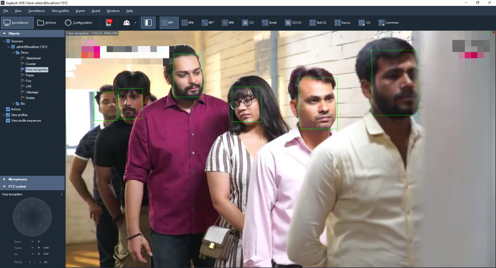Click the Zoom plus button in PTZ control
496x268 pixels.
click(39, 241)
